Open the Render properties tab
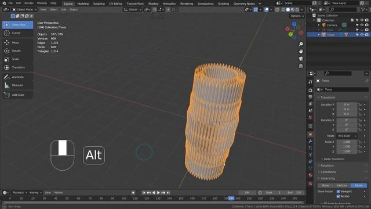 [x=311, y=91]
